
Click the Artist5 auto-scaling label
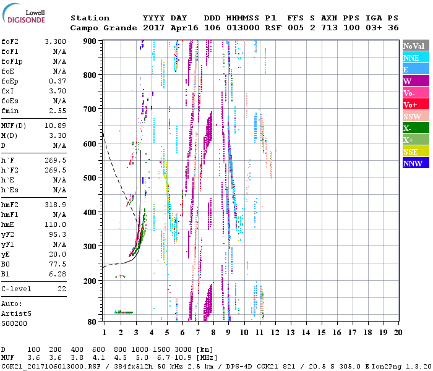(16, 314)
